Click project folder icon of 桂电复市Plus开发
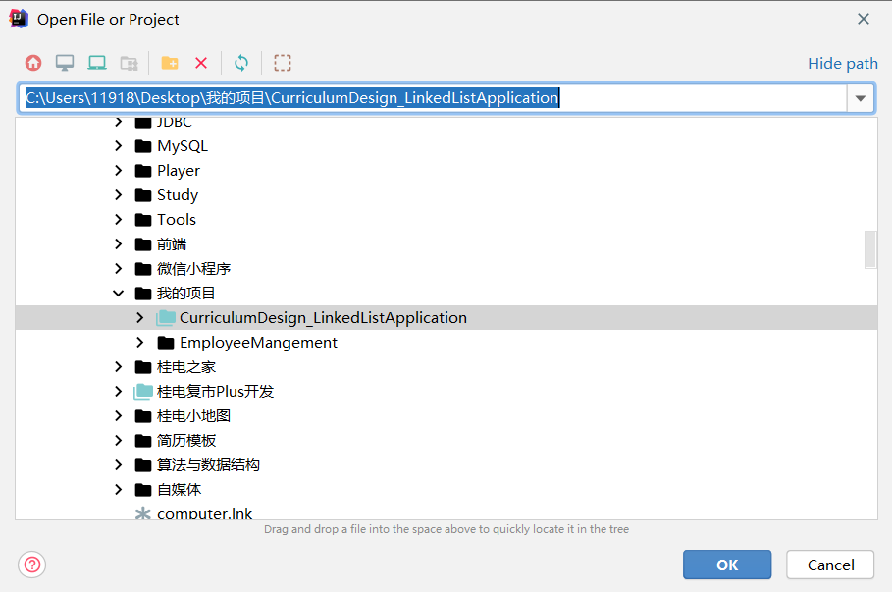The width and height of the screenshot is (892, 592). [143, 391]
